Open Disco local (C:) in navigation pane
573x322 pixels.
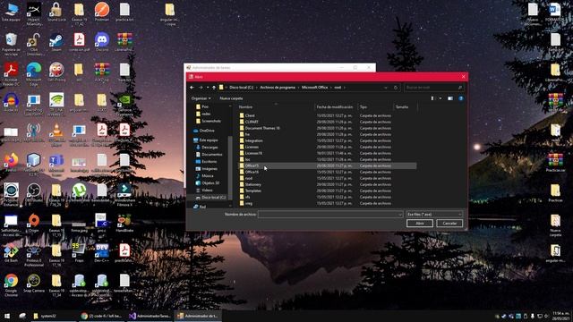click(x=213, y=198)
